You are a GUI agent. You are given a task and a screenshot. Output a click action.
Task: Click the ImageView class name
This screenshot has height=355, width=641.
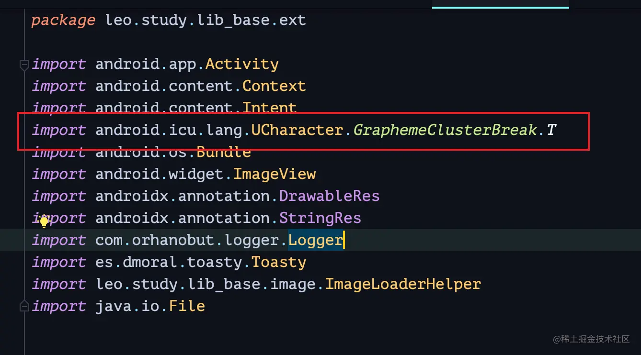pyautogui.click(x=274, y=174)
